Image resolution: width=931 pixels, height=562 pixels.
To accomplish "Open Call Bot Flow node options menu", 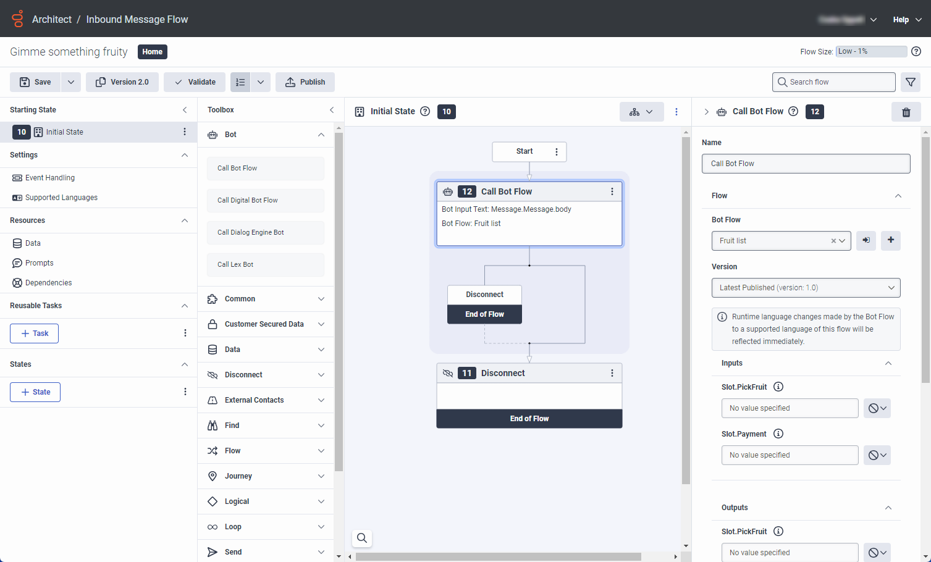I will click(612, 191).
